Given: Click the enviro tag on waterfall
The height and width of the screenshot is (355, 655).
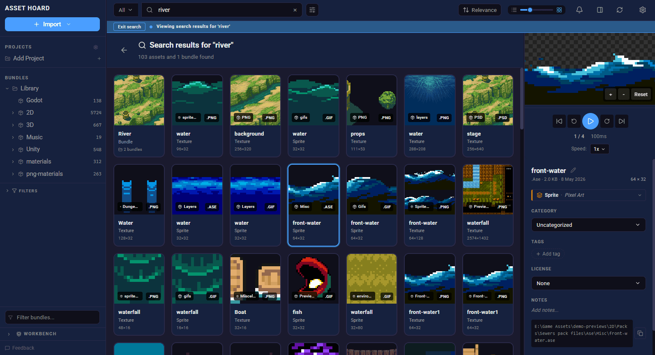Looking at the screenshot, I should pyautogui.click(x=362, y=296).
